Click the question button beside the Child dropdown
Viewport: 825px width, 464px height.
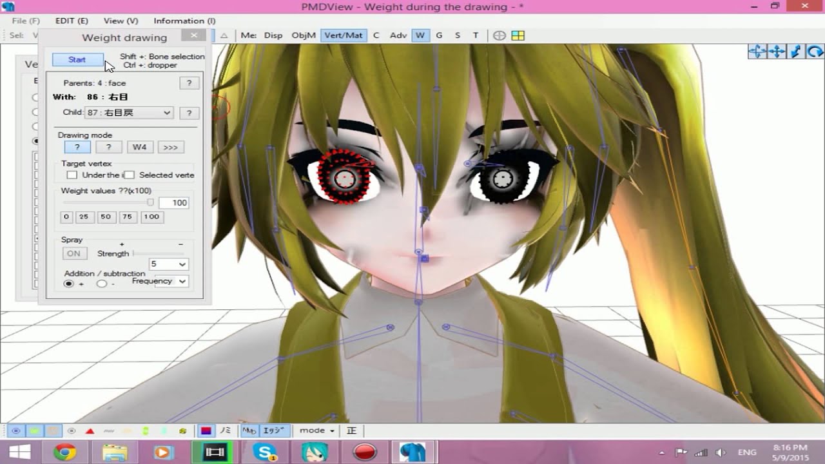pyautogui.click(x=189, y=113)
